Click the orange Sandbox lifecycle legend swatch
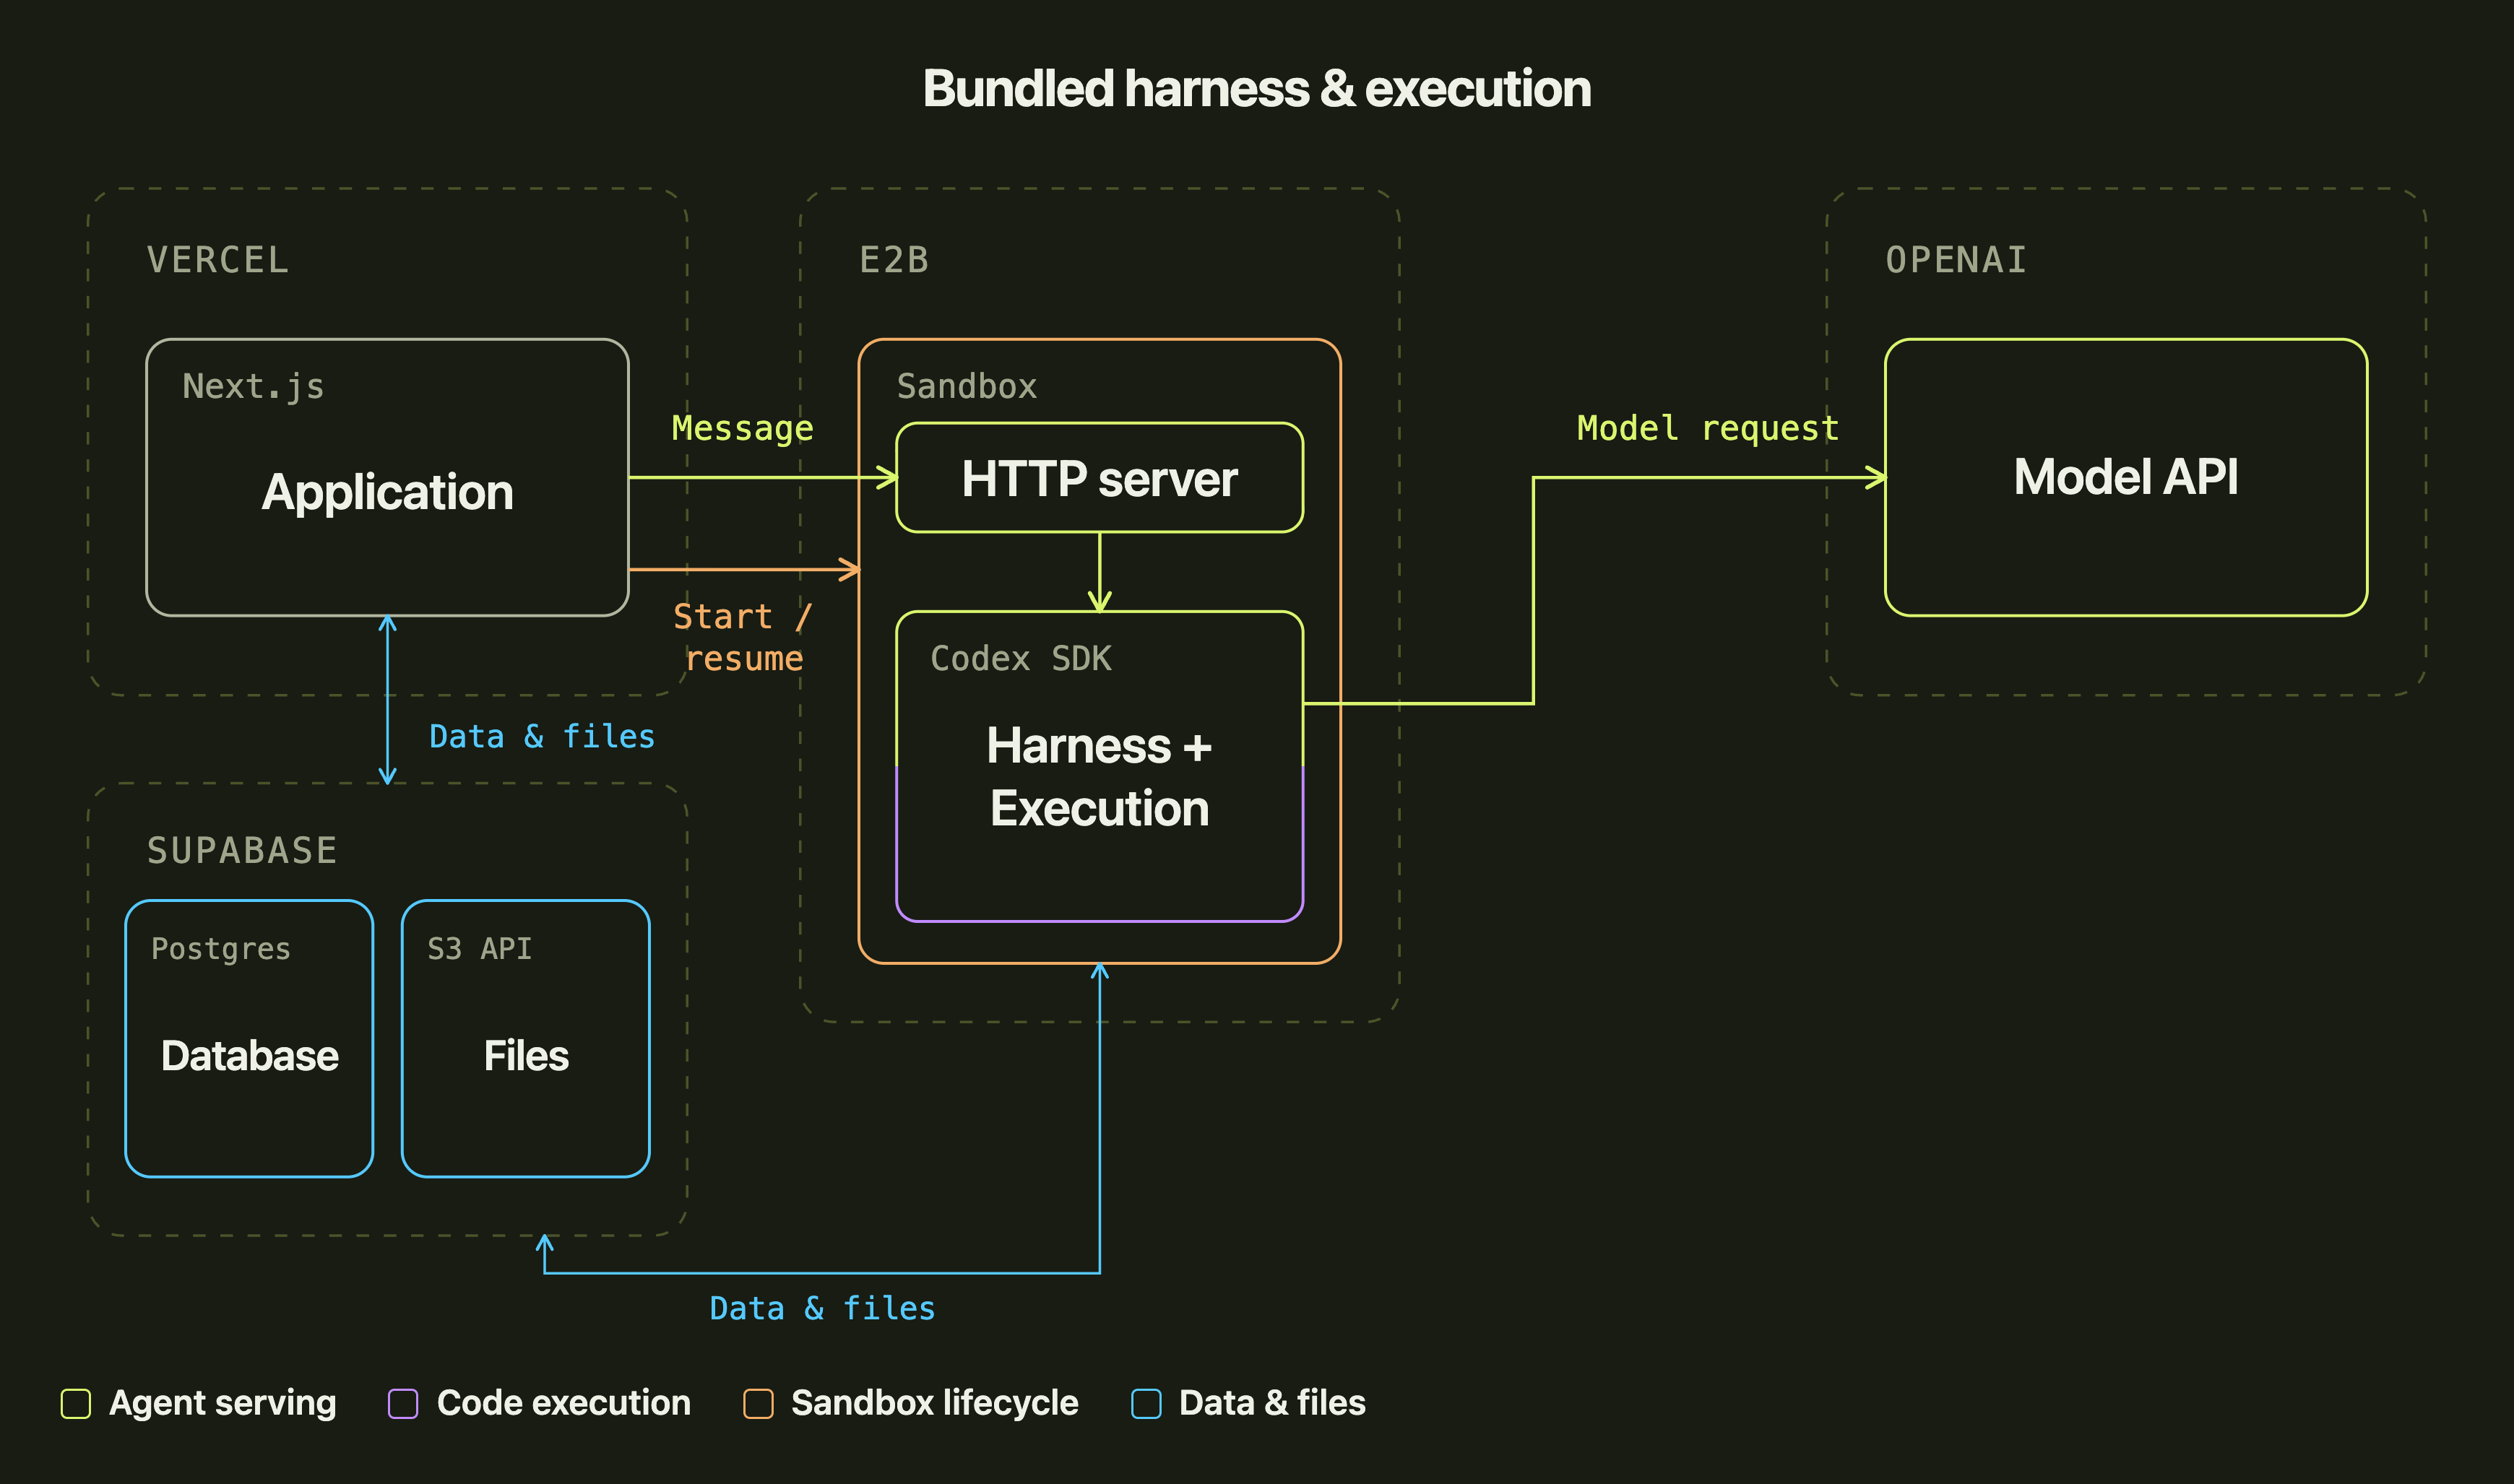Image resolution: width=2514 pixels, height=1484 pixels. click(x=759, y=1403)
